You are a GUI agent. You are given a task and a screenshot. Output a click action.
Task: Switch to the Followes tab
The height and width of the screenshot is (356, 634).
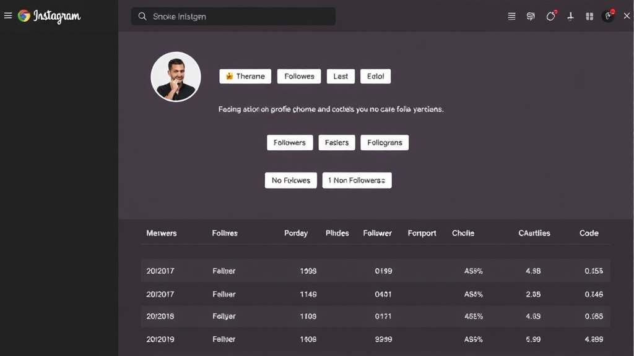pos(299,76)
